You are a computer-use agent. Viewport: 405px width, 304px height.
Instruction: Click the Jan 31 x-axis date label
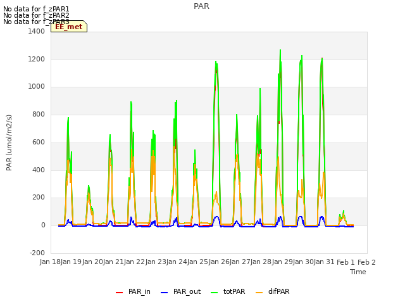point(324,262)
